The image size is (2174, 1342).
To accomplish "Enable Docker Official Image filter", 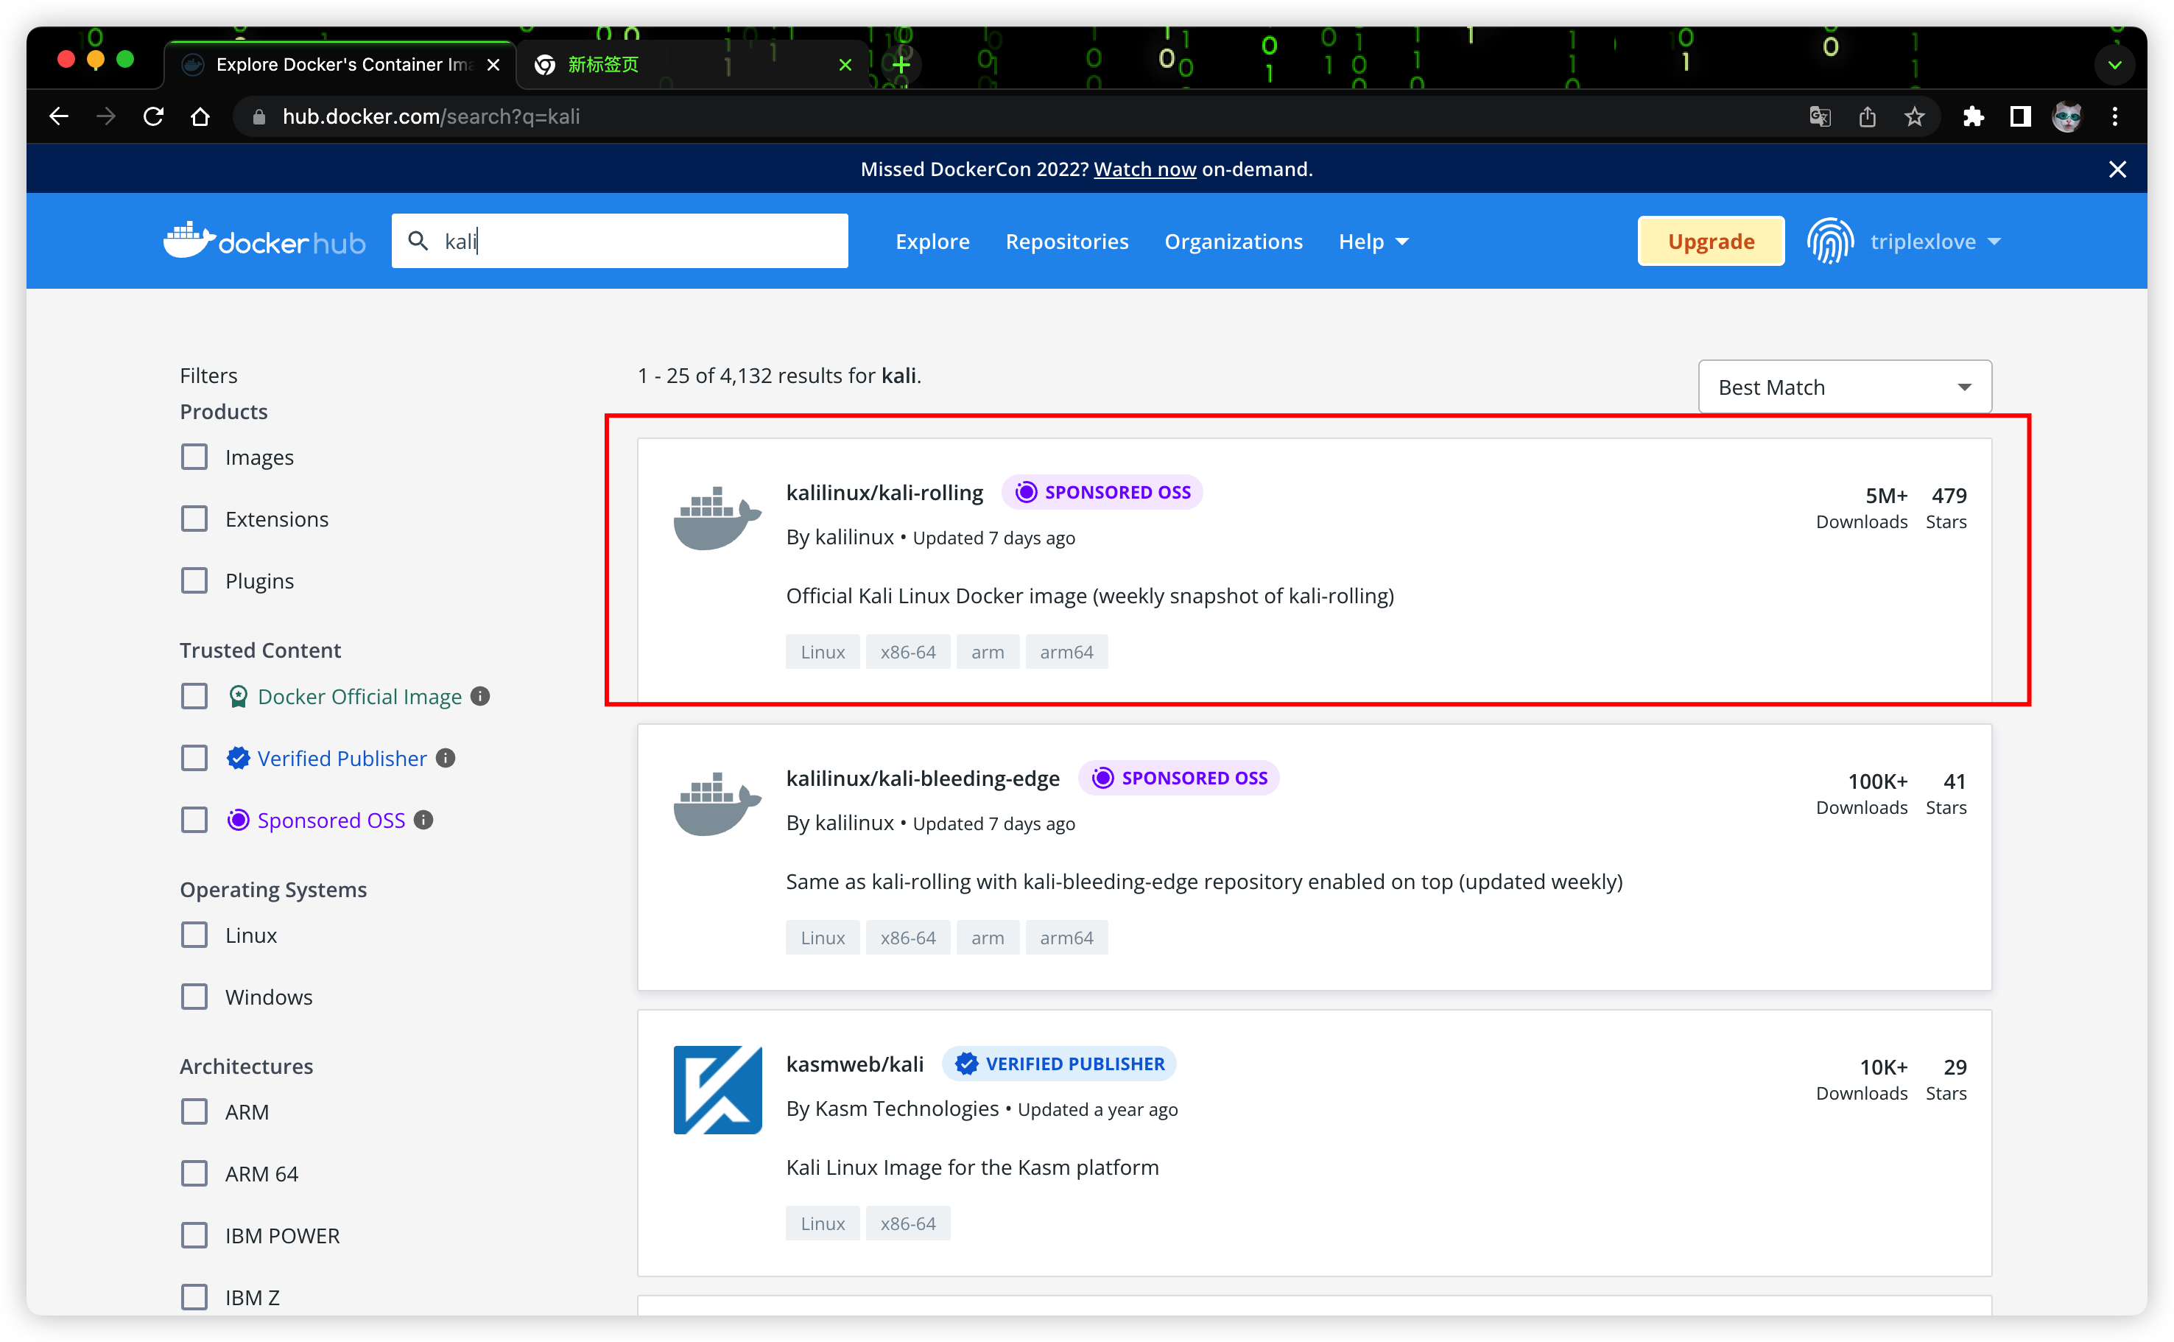I will tap(194, 696).
